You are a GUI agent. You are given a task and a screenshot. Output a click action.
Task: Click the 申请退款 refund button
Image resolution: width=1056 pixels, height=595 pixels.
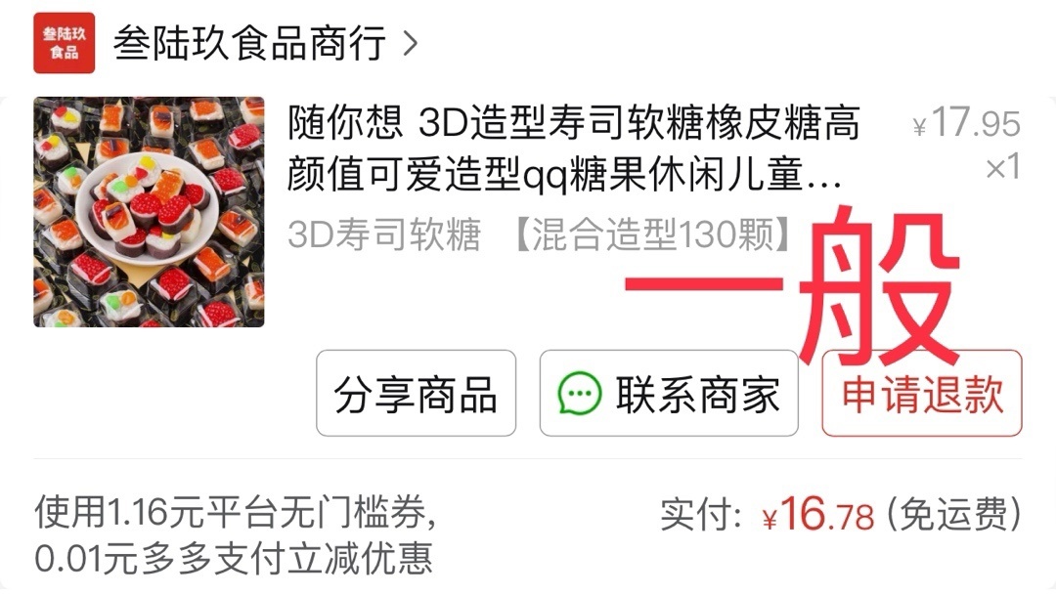[x=922, y=393]
